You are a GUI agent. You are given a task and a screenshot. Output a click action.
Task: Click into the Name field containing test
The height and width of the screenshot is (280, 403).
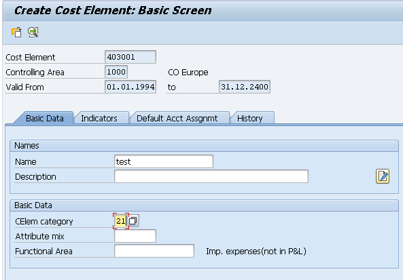pyautogui.click(x=164, y=161)
